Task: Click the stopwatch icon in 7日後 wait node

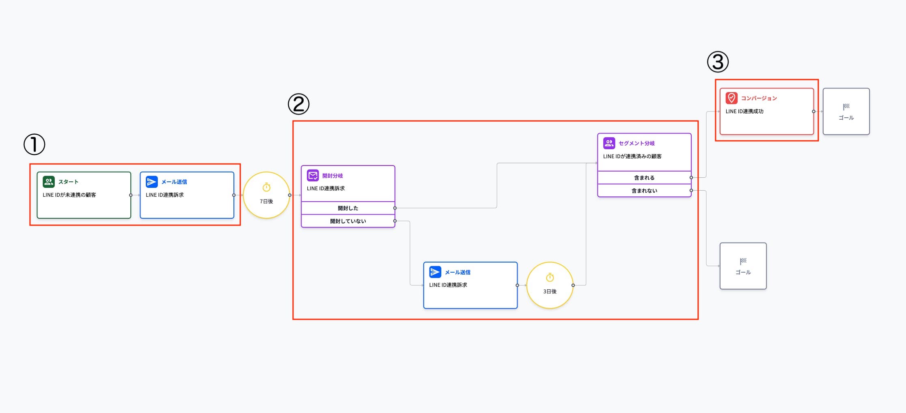Action: [x=266, y=187]
